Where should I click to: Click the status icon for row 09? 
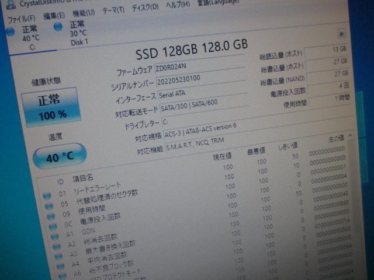[51, 216]
